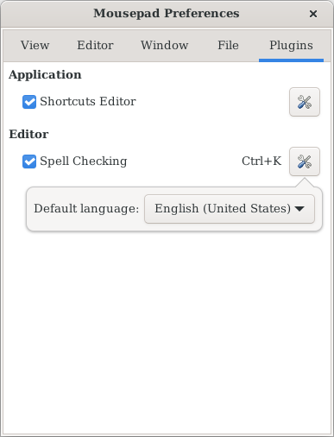Open the Window tab
This screenshot has height=437, width=334.
(164, 46)
